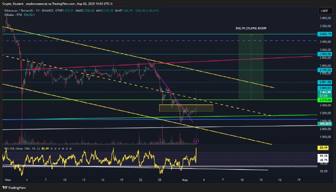Select the green long-position projection box
The height and width of the screenshot is (192, 336).
[251, 67]
